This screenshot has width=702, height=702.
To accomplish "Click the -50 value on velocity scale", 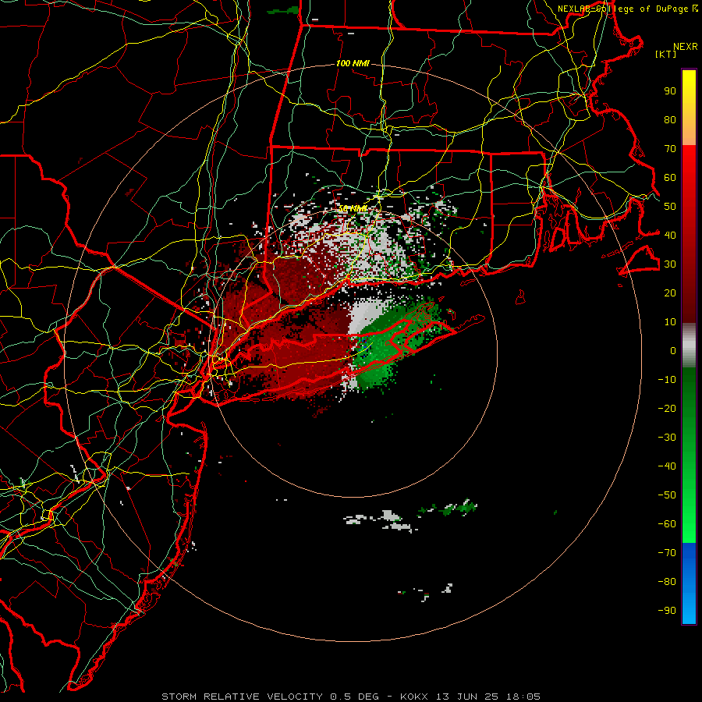I will pyautogui.click(x=667, y=495).
